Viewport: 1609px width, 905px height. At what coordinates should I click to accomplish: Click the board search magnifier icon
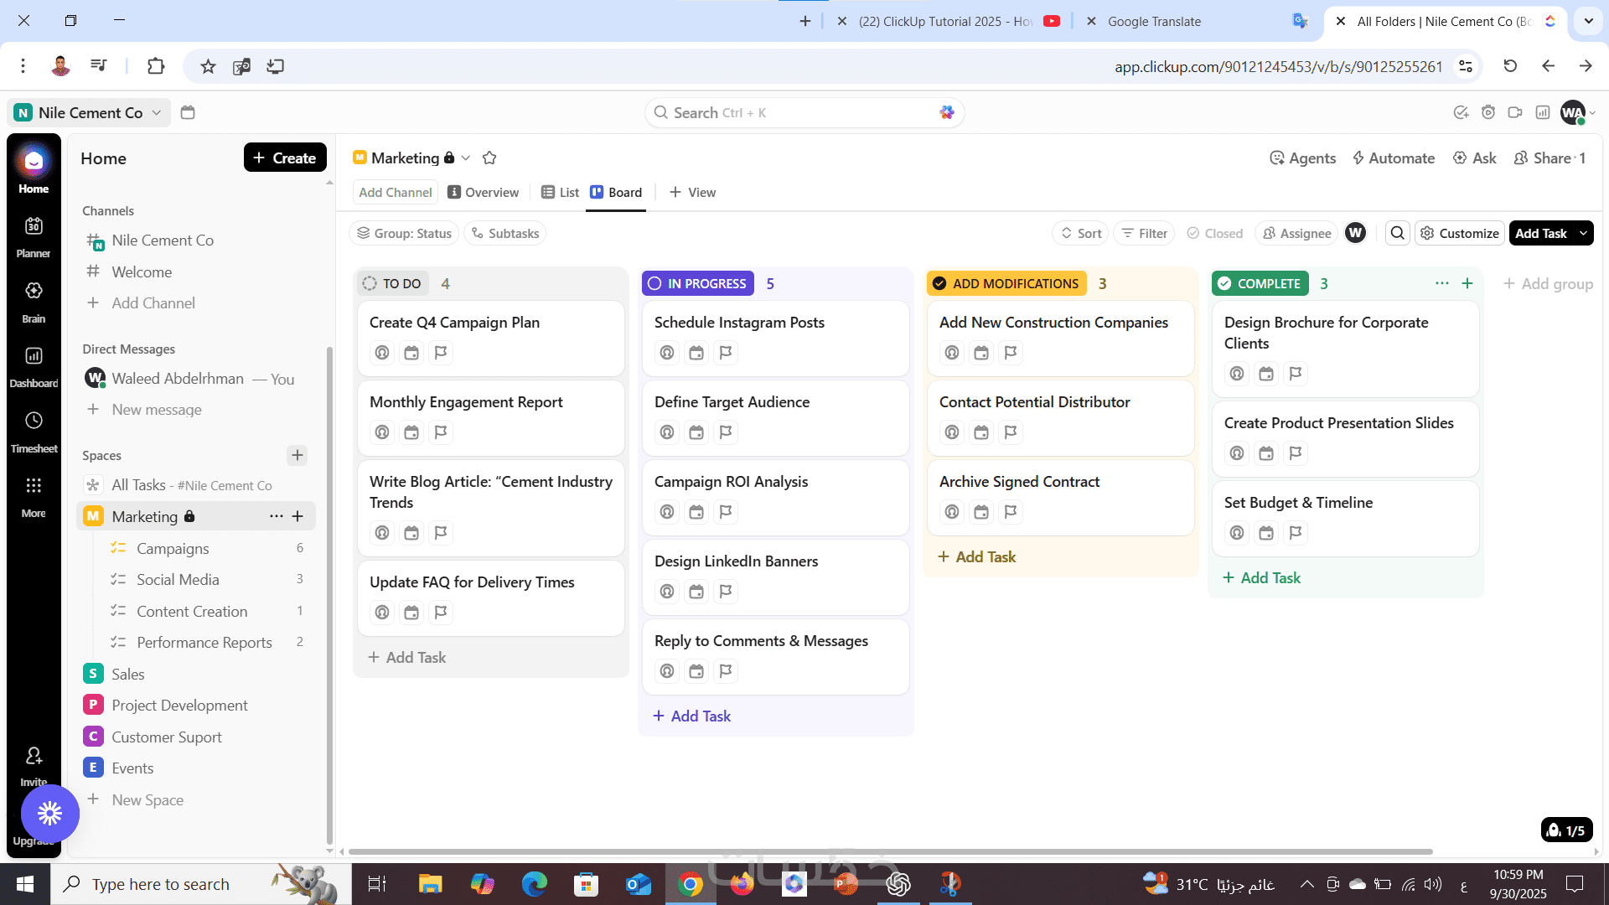click(1397, 234)
